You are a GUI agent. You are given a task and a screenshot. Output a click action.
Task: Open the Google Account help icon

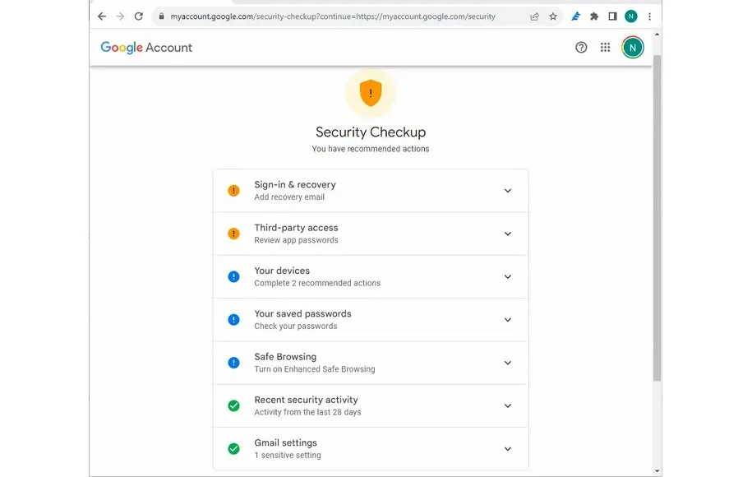(x=581, y=48)
